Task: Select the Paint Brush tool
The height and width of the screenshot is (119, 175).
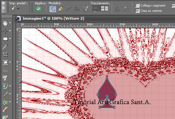Action: pos(5,94)
